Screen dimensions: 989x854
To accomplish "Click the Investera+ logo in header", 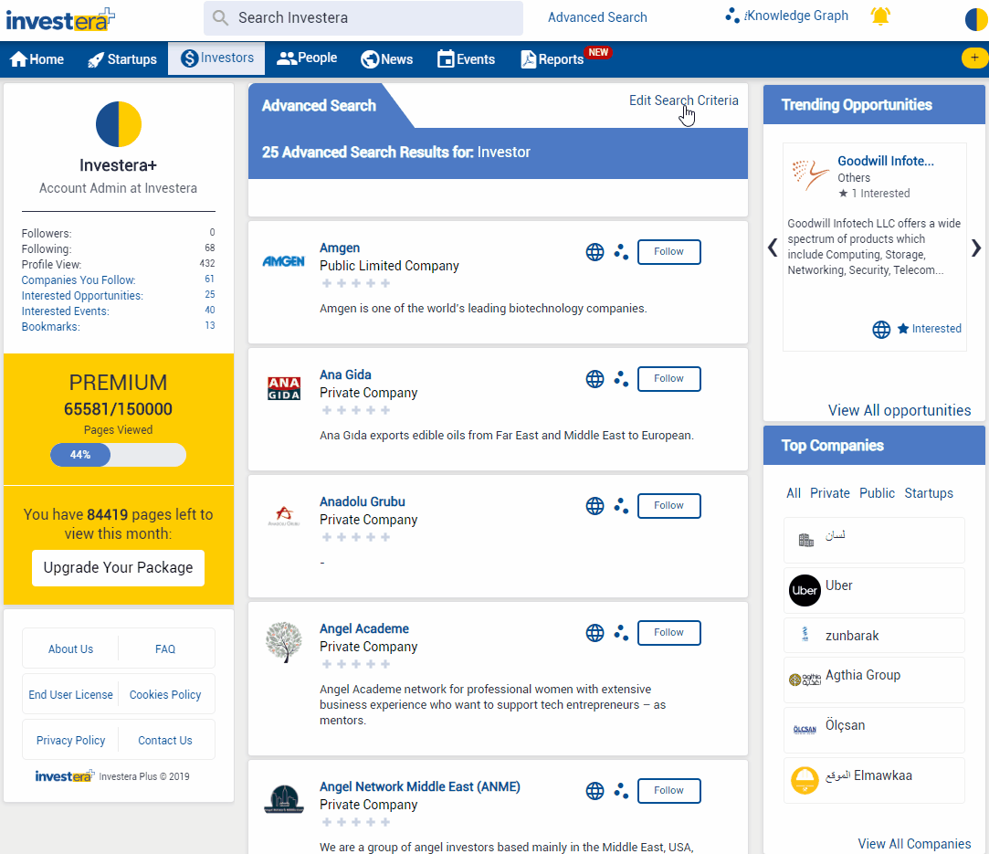I will (x=60, y=19).
